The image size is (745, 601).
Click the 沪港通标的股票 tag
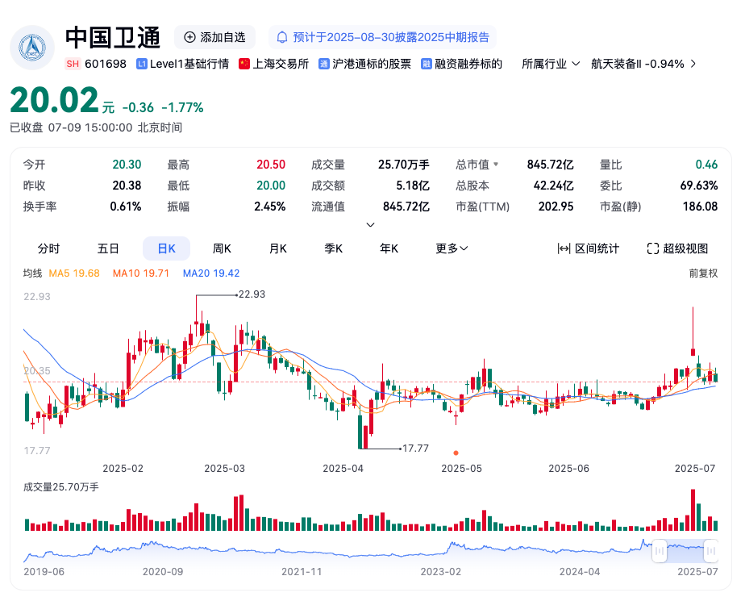pyautogui.click(x=365, y=64)
